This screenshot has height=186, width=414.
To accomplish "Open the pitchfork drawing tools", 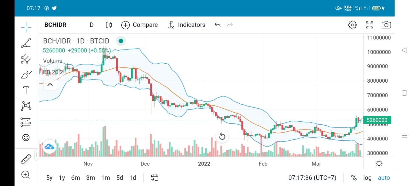I will click(26, 59).
